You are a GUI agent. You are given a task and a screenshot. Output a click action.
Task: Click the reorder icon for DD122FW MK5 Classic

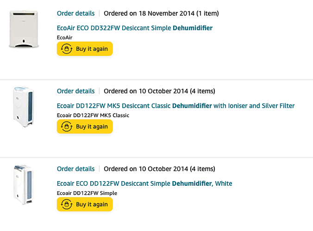point(67,127)
